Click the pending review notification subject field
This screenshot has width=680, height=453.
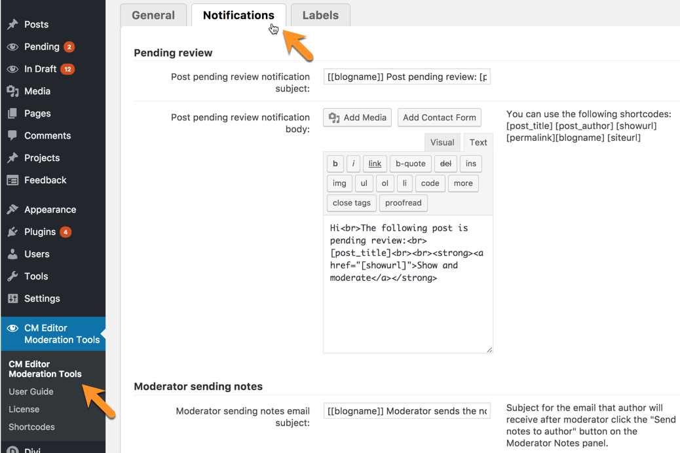407,77
